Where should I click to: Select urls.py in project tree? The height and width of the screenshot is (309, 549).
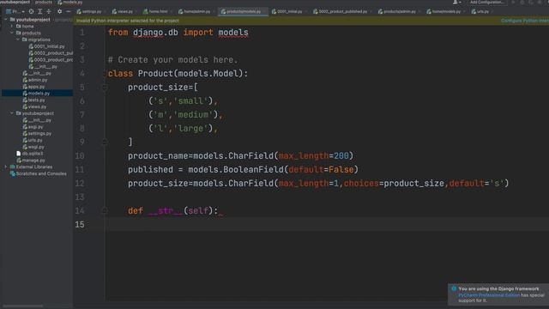[x=35, y=140]
